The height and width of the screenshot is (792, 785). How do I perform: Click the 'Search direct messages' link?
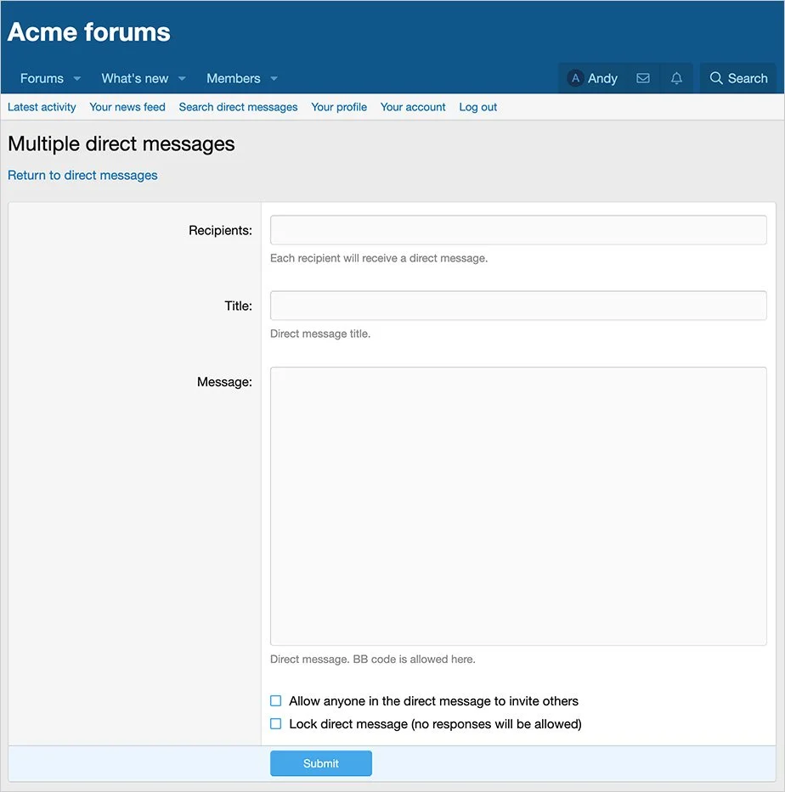pyautogui.click(x=238, y=107)
